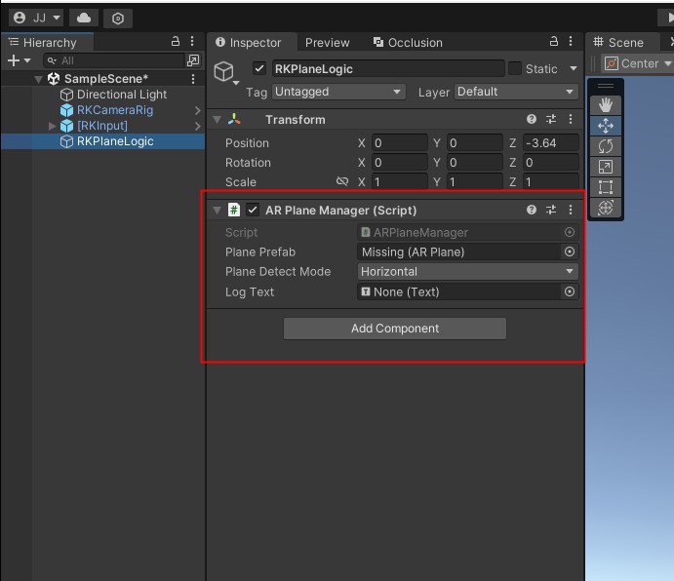Select the Rotate tool

(x=606, y=146)
